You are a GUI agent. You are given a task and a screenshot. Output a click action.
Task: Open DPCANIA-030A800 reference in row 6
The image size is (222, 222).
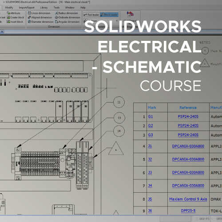[188, 173]
